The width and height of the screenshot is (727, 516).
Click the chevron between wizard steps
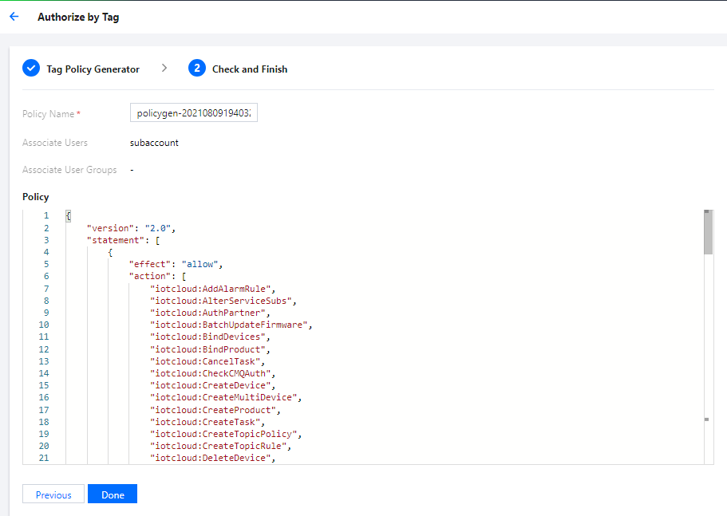tap(164, 69)
